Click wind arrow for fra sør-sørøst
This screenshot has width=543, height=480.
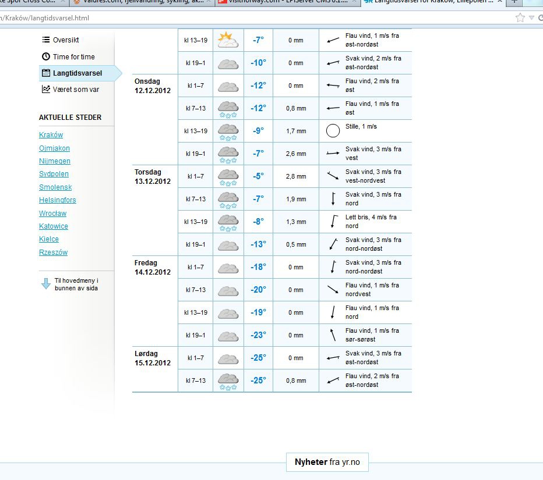click(x=333, y=335)
